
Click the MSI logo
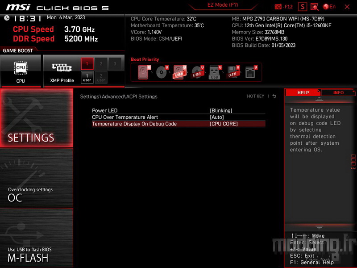tap(18, 7)
